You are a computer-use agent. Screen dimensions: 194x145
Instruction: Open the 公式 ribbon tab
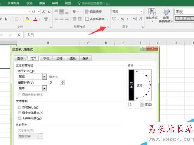29,3
